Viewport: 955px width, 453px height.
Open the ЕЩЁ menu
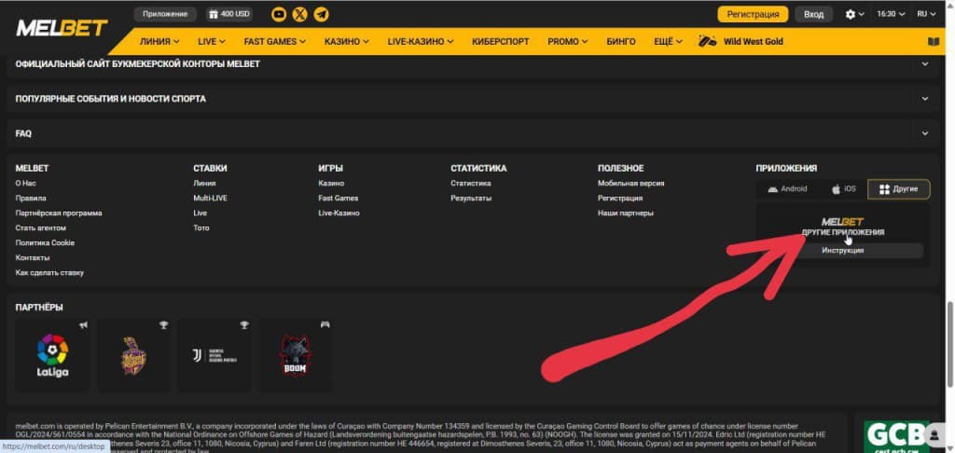pos(668,41)
